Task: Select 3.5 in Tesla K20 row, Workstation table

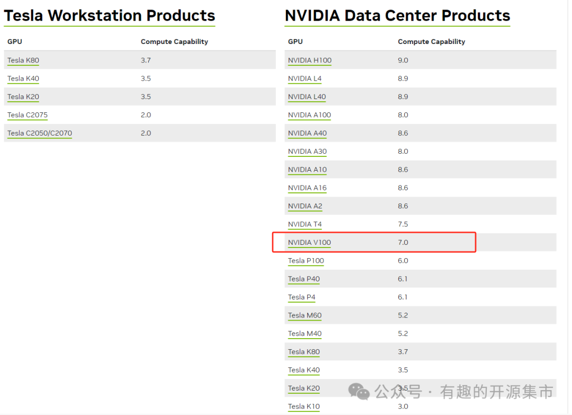Action: tap(146, 96)
